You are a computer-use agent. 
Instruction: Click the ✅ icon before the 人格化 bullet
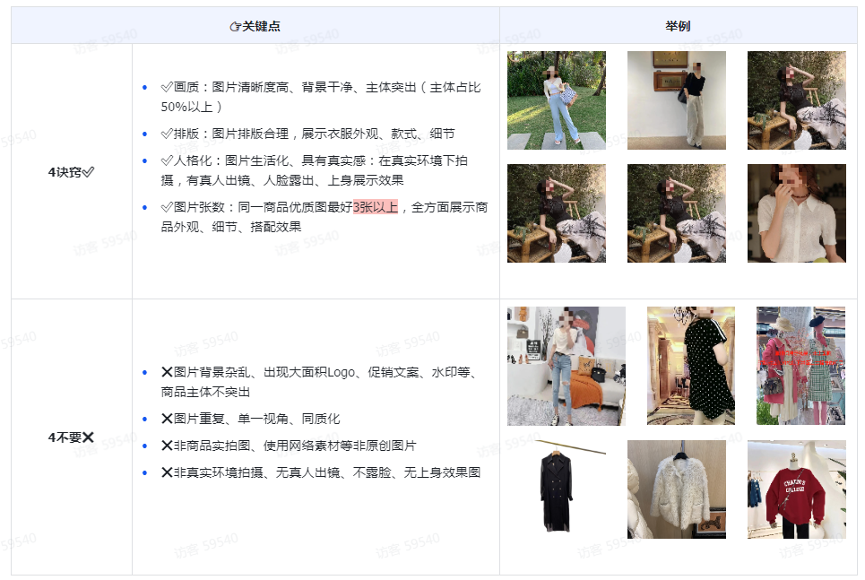pos(166,161)
